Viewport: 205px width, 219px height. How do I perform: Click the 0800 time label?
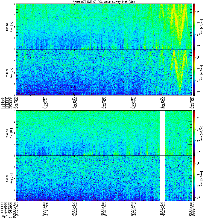[192, 215]
